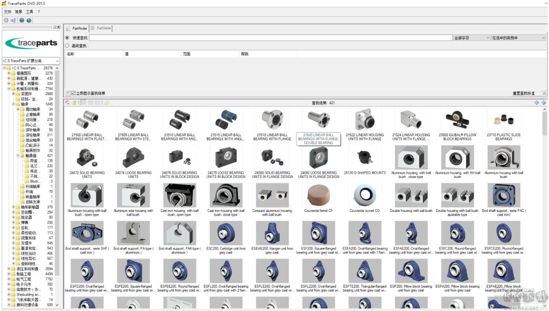Switch to list view using the results toolbar icon

click(83, 102)
